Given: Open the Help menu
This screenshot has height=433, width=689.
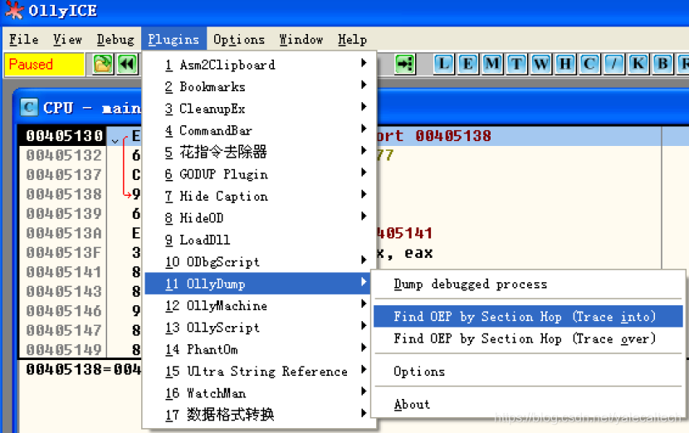Looking at the screenshot, I should point(352,40).
